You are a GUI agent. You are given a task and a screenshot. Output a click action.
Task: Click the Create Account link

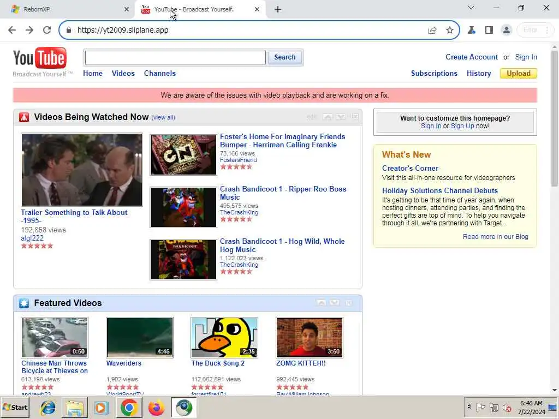point(471,57)
